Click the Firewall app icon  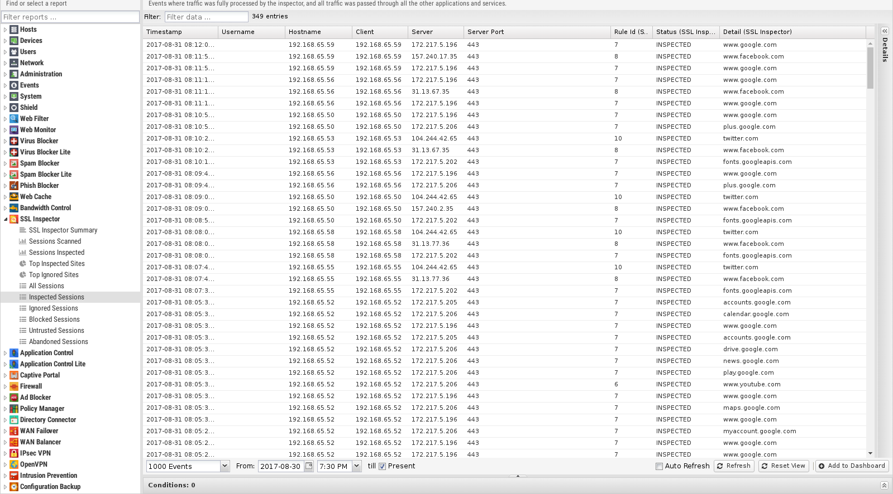click(14, 386)
